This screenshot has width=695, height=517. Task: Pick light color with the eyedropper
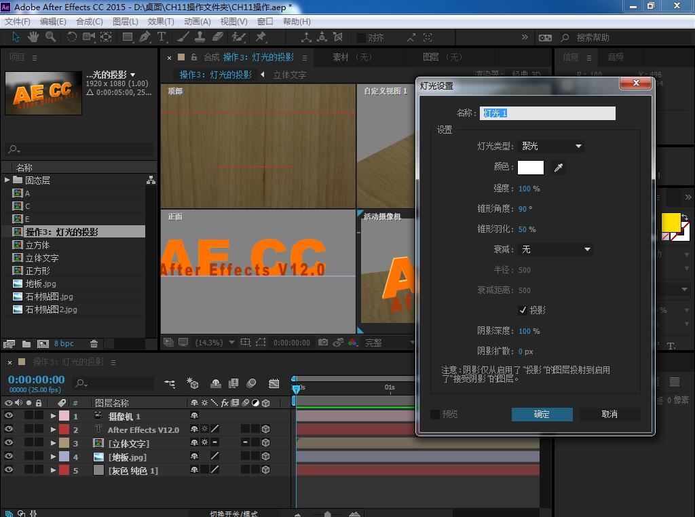coord(559,168)
